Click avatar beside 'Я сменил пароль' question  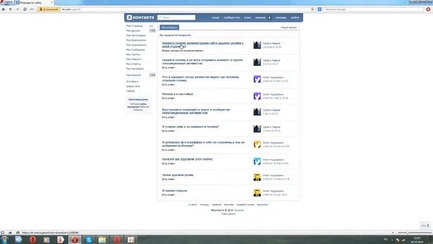(257, 192)
